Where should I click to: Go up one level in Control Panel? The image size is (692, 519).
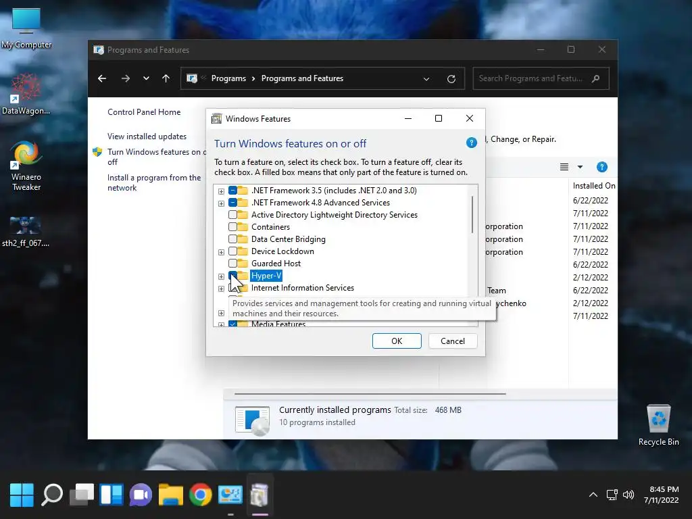point(166,78)
